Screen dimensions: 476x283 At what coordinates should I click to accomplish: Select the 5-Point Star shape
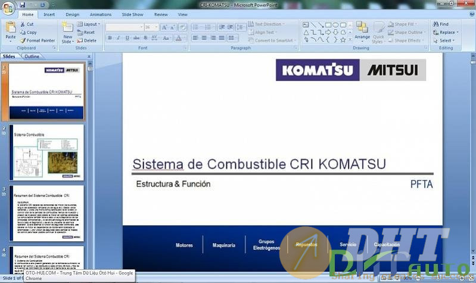point(343,40)
